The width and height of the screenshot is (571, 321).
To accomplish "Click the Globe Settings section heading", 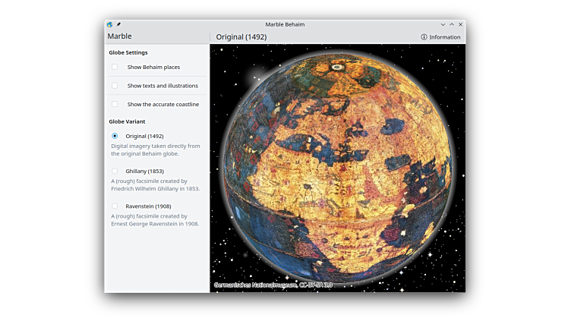I will pyautogui.click(x=128, y=53).
